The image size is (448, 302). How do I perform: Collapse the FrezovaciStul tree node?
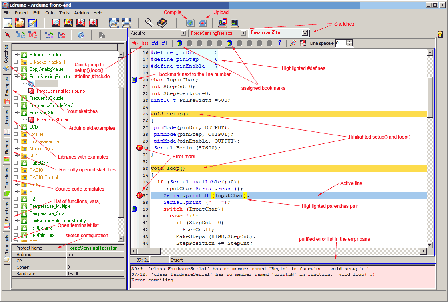coord(16,112)
